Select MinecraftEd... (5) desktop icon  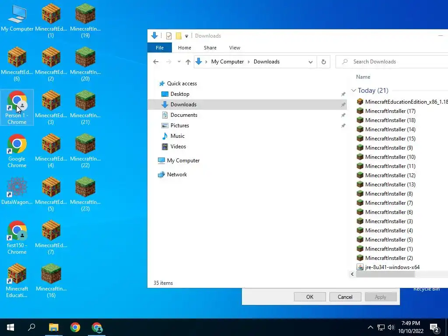51,194
